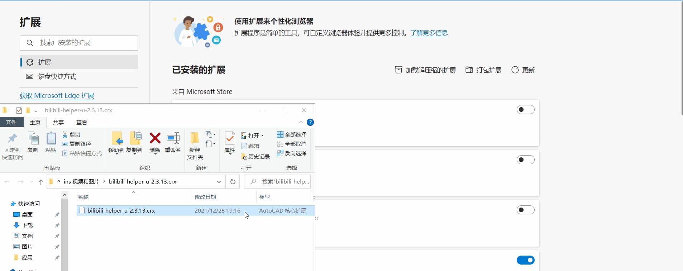Click Select all (全部选择)
This screenshot has height=271, width=683.
tap(292, 134)
